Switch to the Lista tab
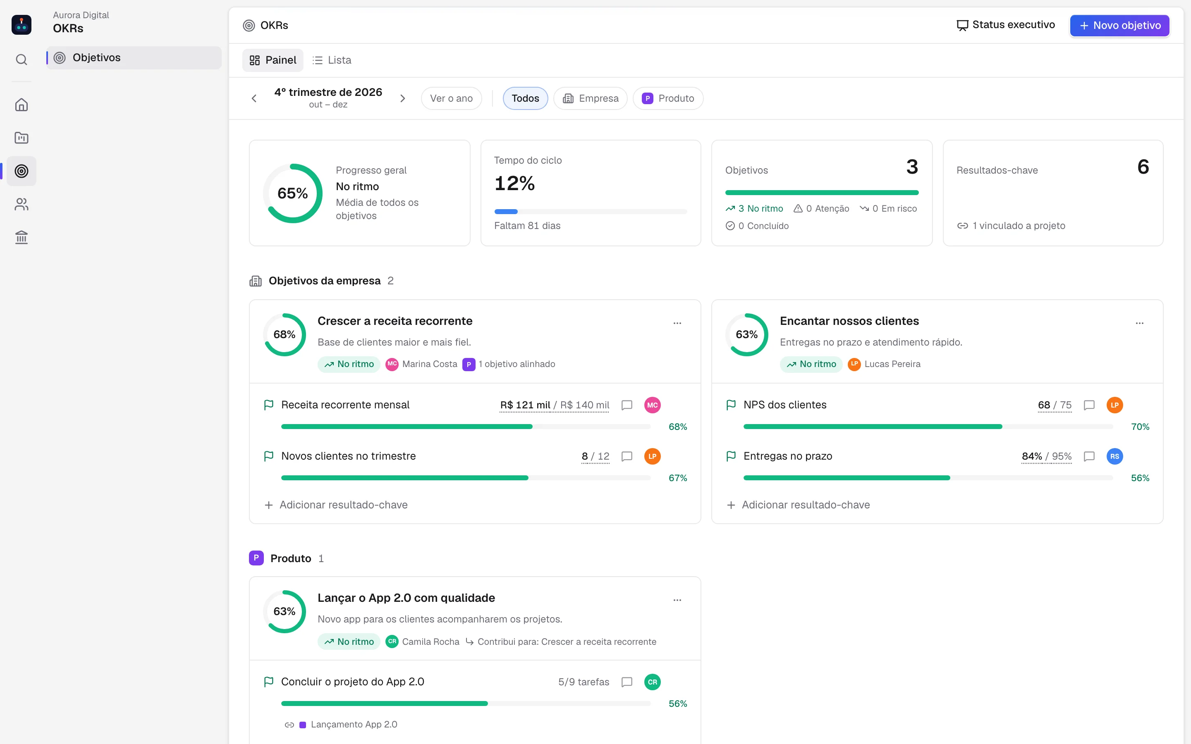The width and height of the screenshot is (1191, 744). [x=332, y=60]
